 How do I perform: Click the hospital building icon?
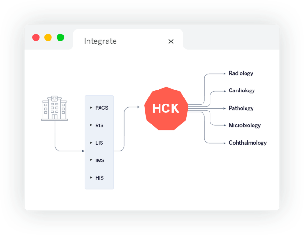click(54, 108)
